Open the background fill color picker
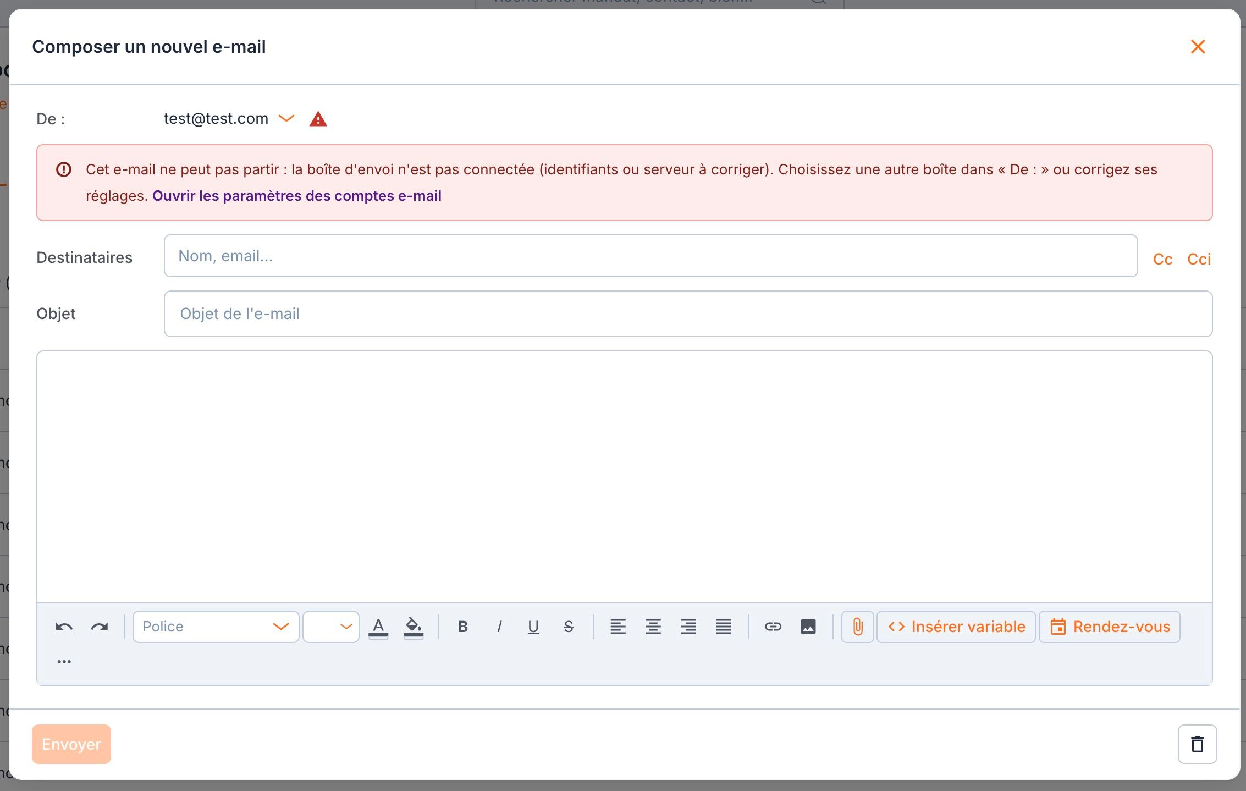This screenshot has width=1246, height=791. [414, 627]
